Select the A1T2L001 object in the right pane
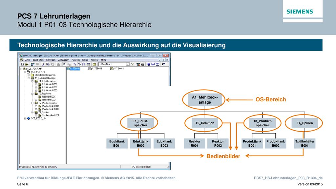Screen dimensions: 336x189 (73, 69)
